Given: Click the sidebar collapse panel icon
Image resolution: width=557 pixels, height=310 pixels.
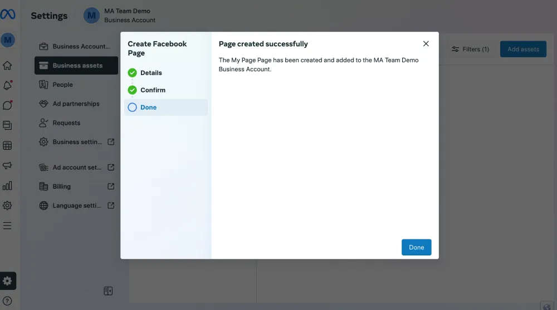Looking at the screenshot, I should pos(109,291).
